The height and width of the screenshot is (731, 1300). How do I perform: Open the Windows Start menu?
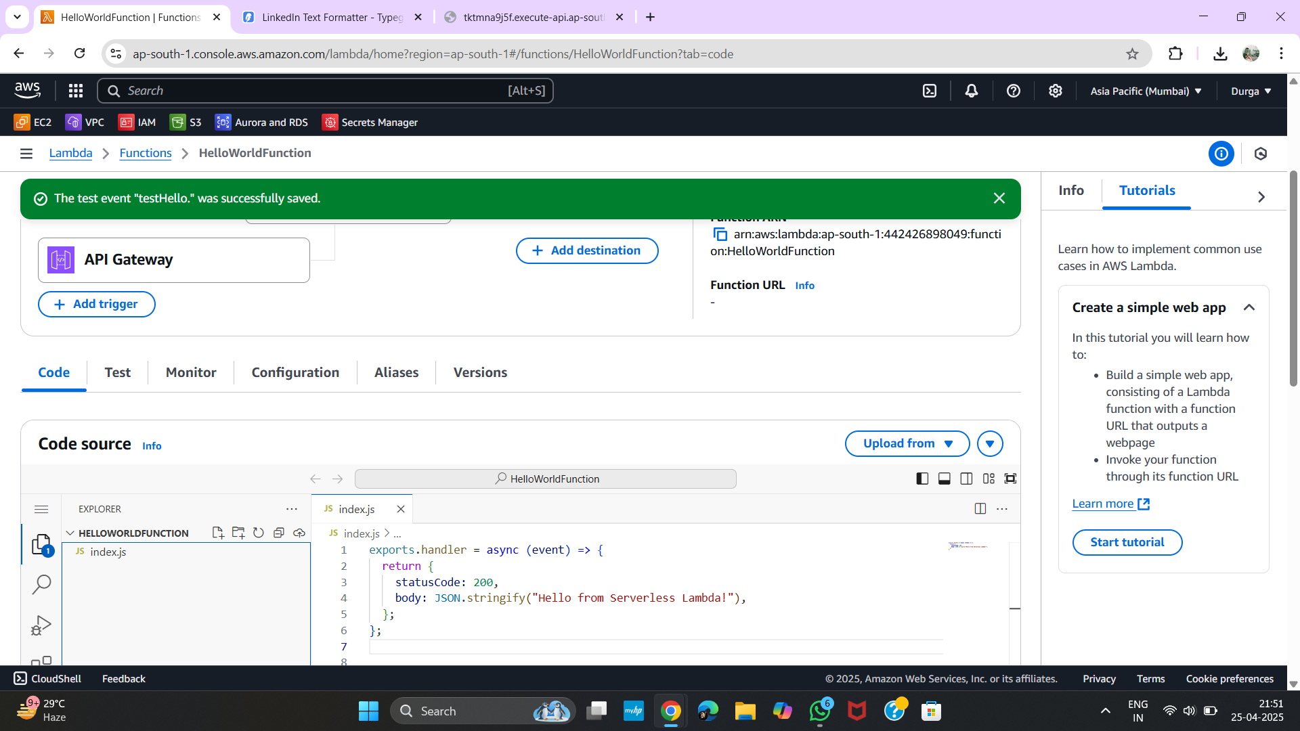tap(368, 711)
